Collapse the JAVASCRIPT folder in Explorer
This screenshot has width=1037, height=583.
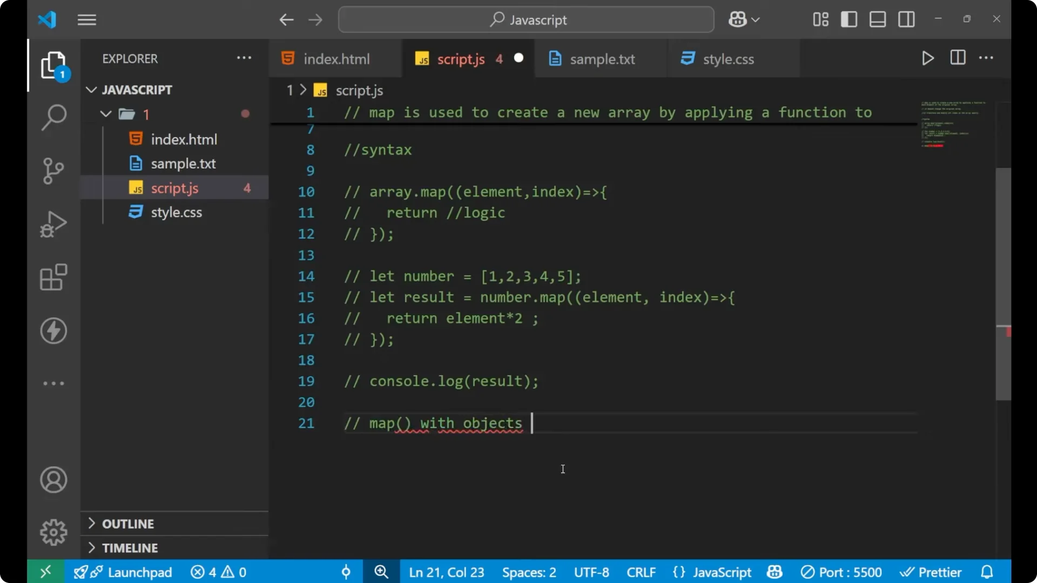click(x=91, y=90)
